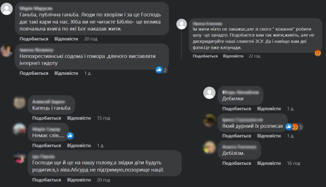Open '22 год' timestamp on ЗСУ comment
This screenshot has height=187, width=326.
pyautogui.click(x=254, y=56)
